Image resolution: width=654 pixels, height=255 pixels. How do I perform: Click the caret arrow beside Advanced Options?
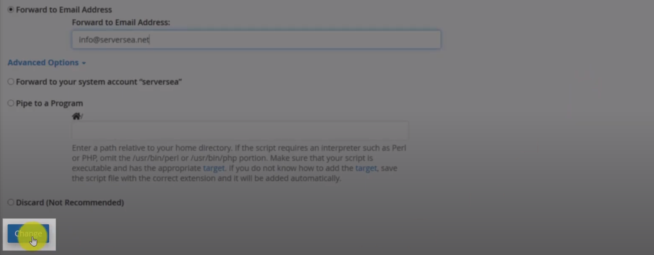point(84,63)
